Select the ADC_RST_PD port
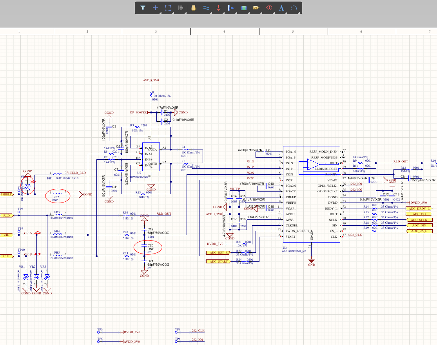Screen dimensions: 437x345 pyautogui.click(x=219, y=252)
